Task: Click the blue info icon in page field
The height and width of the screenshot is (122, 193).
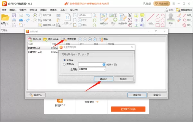Action: (x=104, y=65)
